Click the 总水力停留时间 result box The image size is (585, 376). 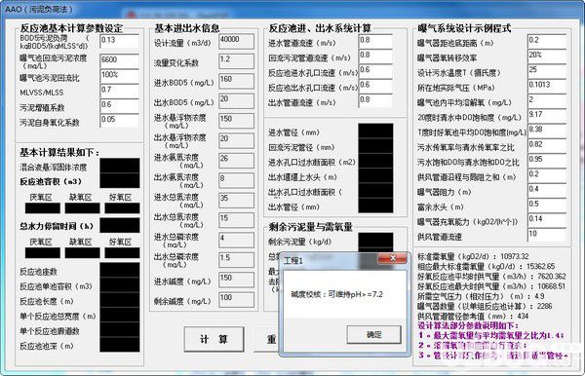(120, 225)
